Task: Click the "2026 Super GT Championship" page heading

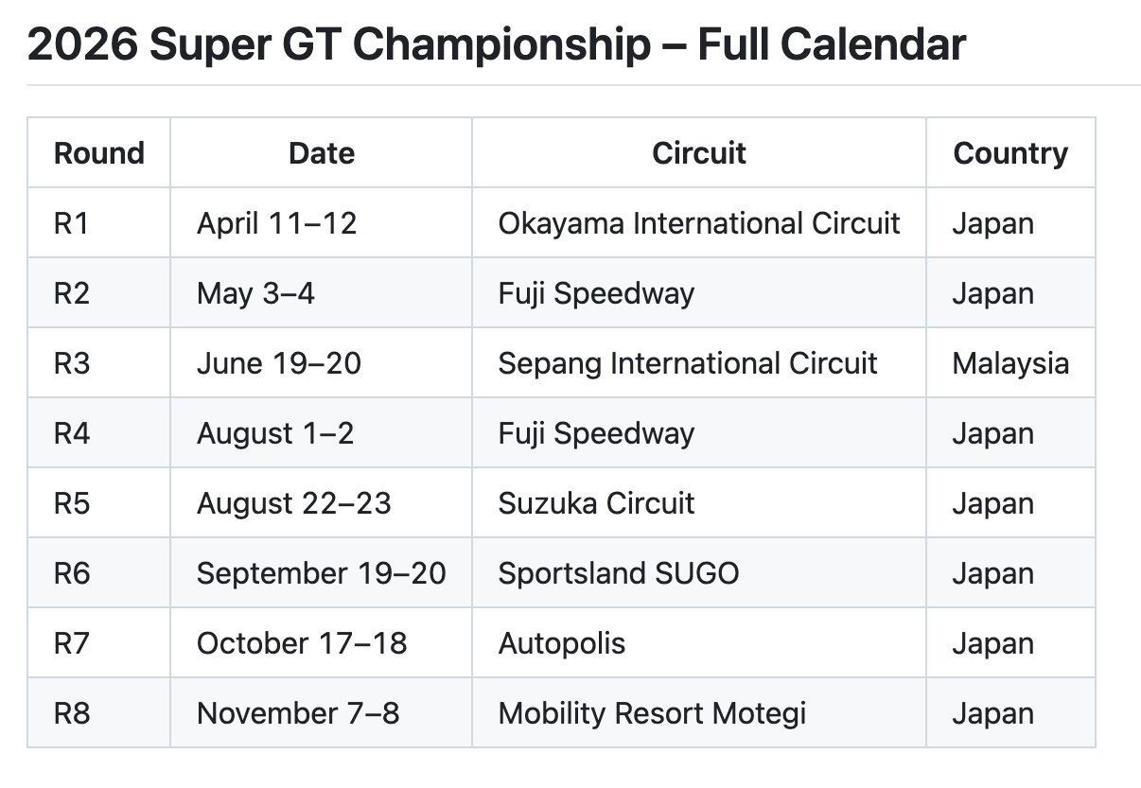Action: (x=496, y=44)
